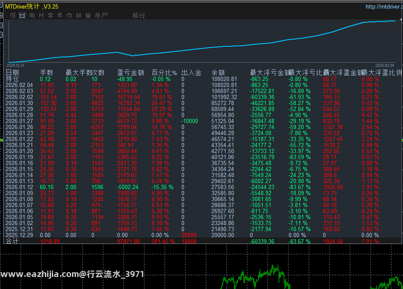403x289 pixels.
Task: Click the 最大手数 column header
Action: 78,73
